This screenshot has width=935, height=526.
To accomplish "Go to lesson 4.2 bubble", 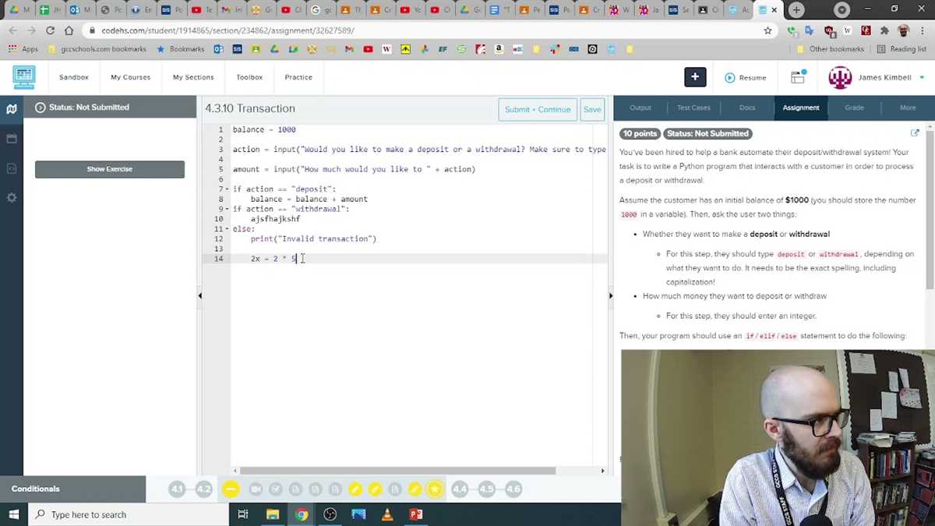I will [x=203, y=489].
